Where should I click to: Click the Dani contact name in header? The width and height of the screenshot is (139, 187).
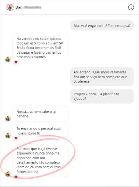(x=19, y=7)
